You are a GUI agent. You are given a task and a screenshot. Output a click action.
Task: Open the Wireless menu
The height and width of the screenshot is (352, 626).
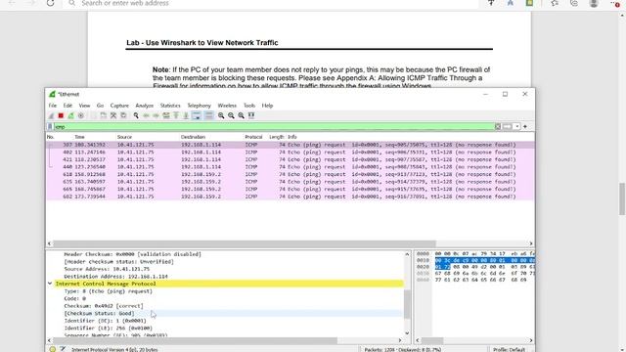point(227,106)
